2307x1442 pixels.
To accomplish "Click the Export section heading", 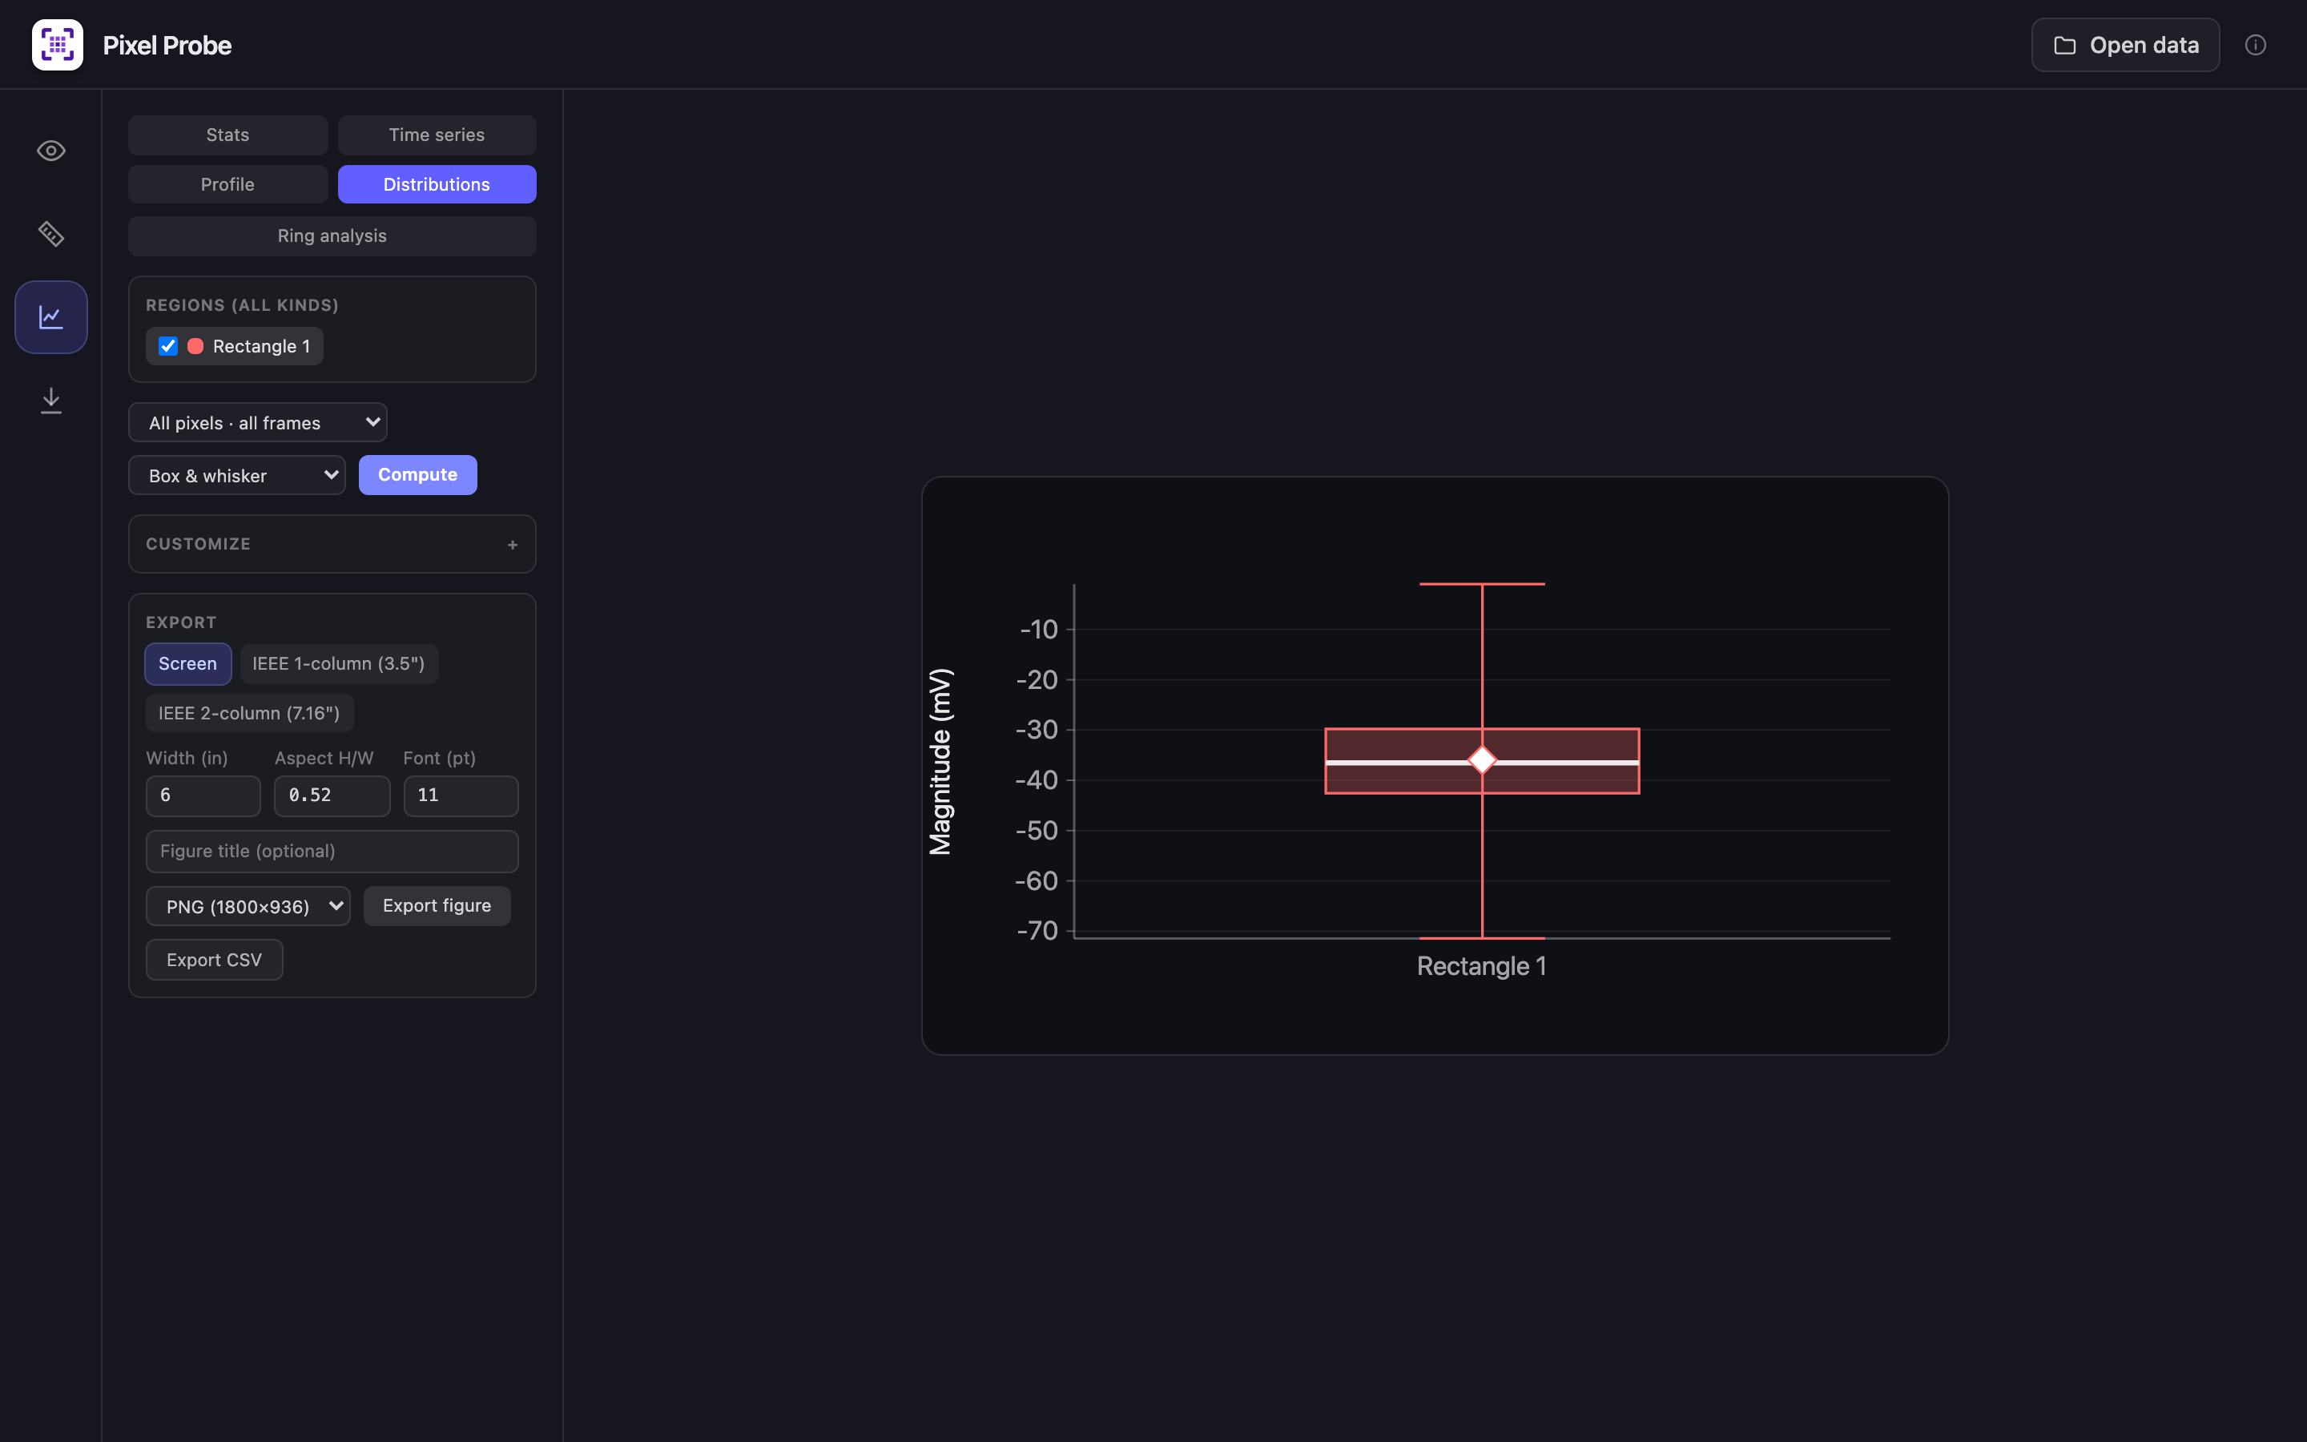I will pyautogui.click(x=181, y=622).
